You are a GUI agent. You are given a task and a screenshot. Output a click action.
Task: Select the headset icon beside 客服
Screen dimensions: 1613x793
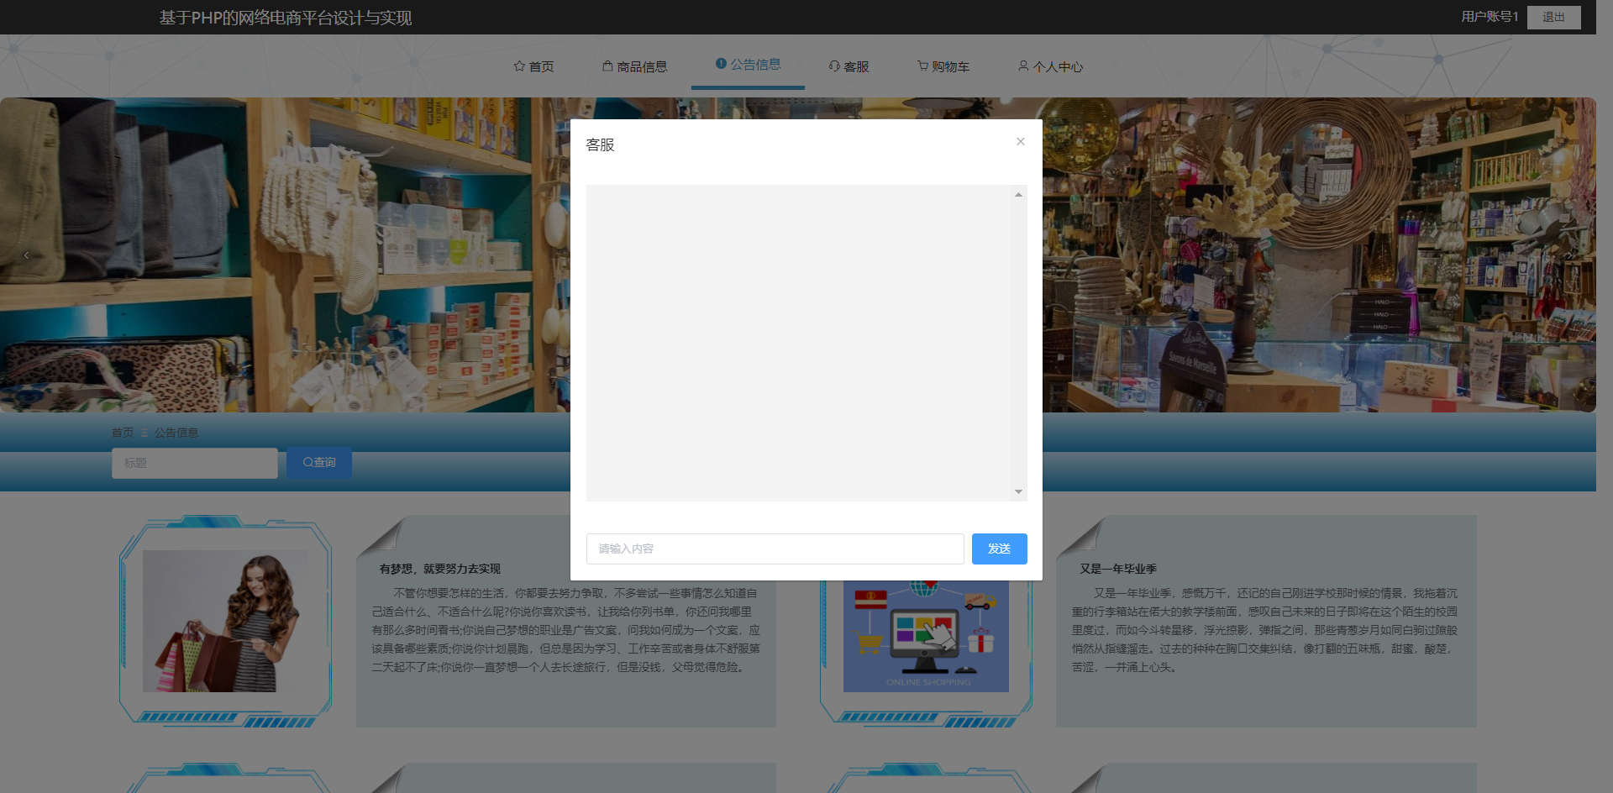(833, 66)
